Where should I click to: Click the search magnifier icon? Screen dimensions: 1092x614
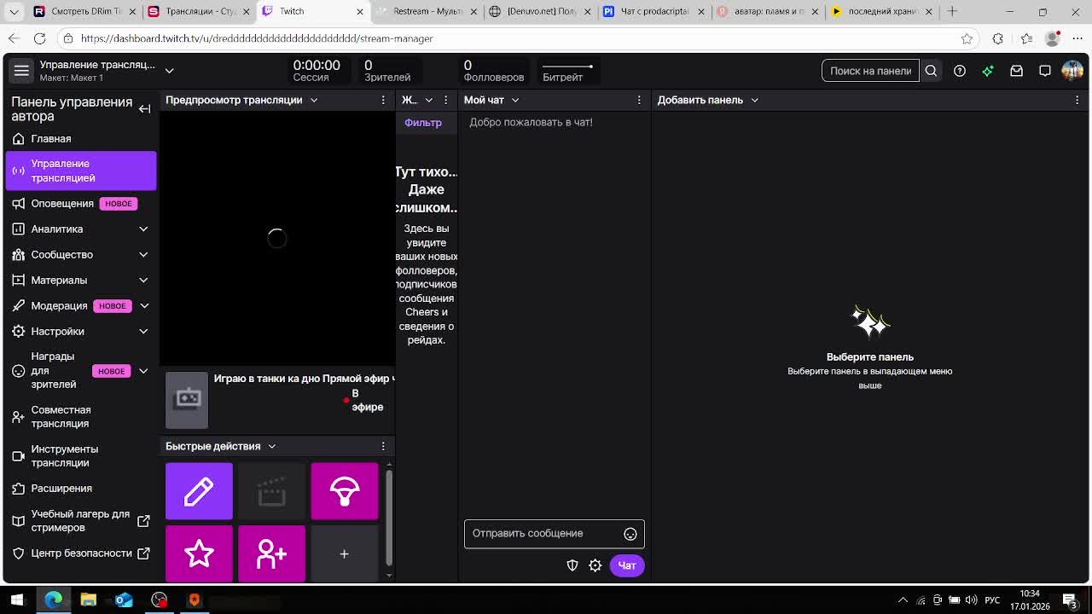tap(931, 71)
